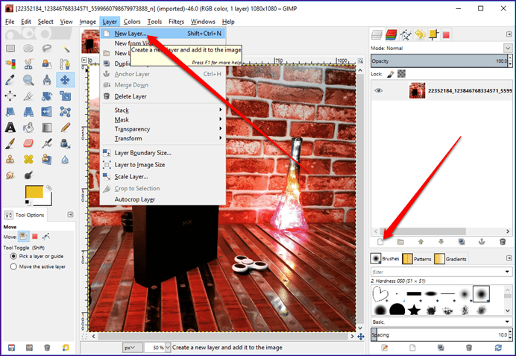Select the Color Picker eyedropper tool
The height and width of the screenshot is (356, 516).
click(x=10, y=80)
